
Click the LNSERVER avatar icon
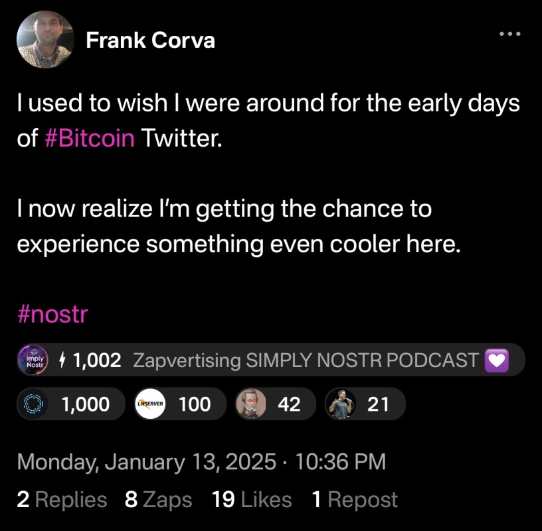(x=150, y=404)
